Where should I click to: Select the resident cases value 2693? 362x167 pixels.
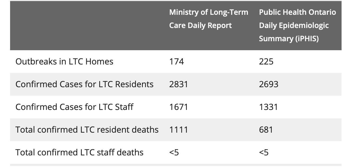pyautogui.click(x=269, y=84)
